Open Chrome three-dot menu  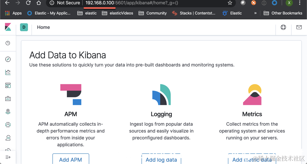299,3
